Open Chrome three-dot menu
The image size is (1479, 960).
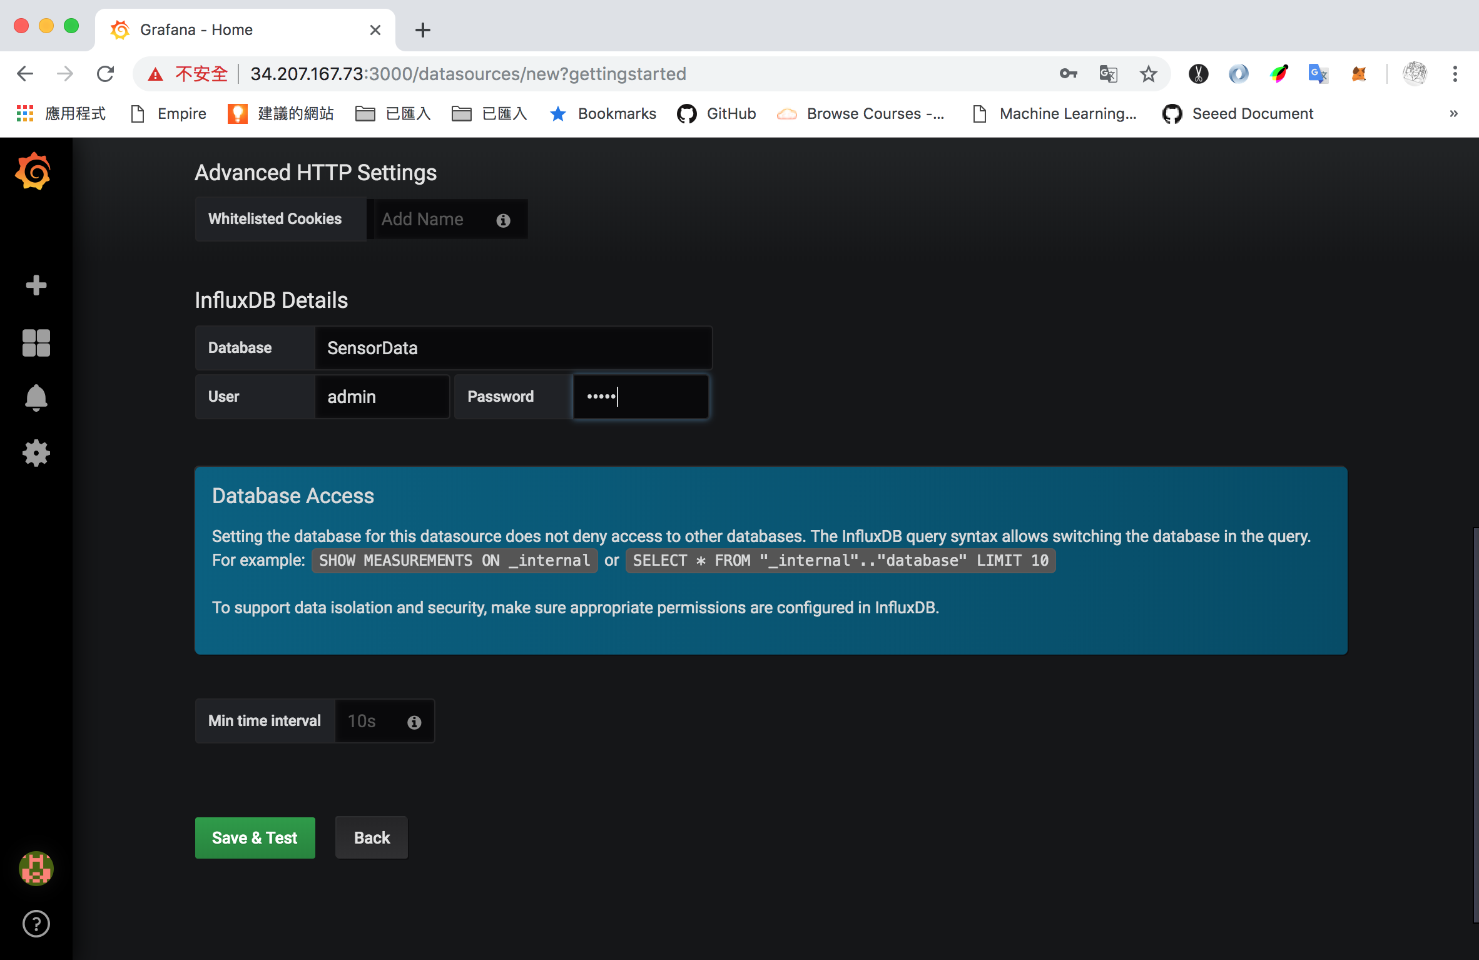1455,74
